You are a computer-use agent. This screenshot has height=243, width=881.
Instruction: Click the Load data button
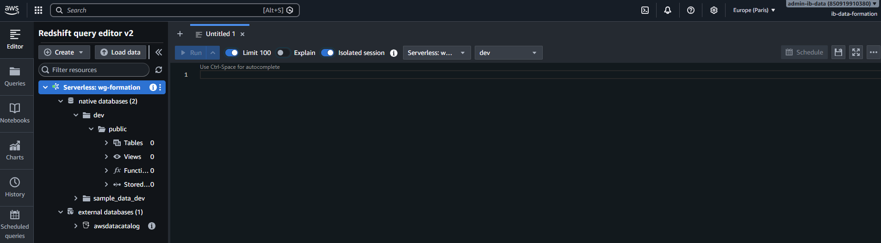pyautogui.click(x=120, y=52)
